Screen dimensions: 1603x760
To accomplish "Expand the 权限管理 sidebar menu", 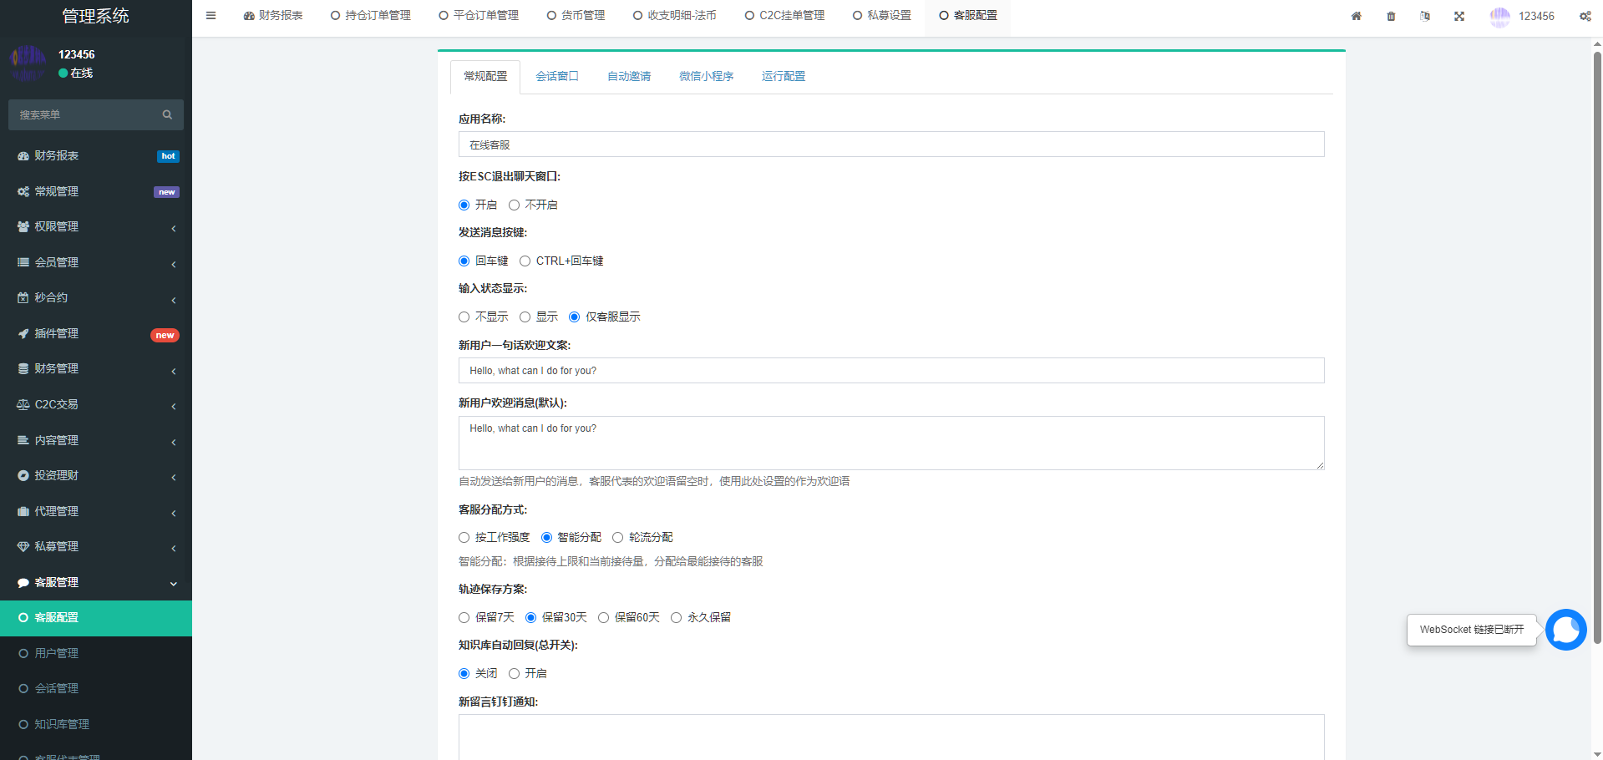I will [96, 227].
